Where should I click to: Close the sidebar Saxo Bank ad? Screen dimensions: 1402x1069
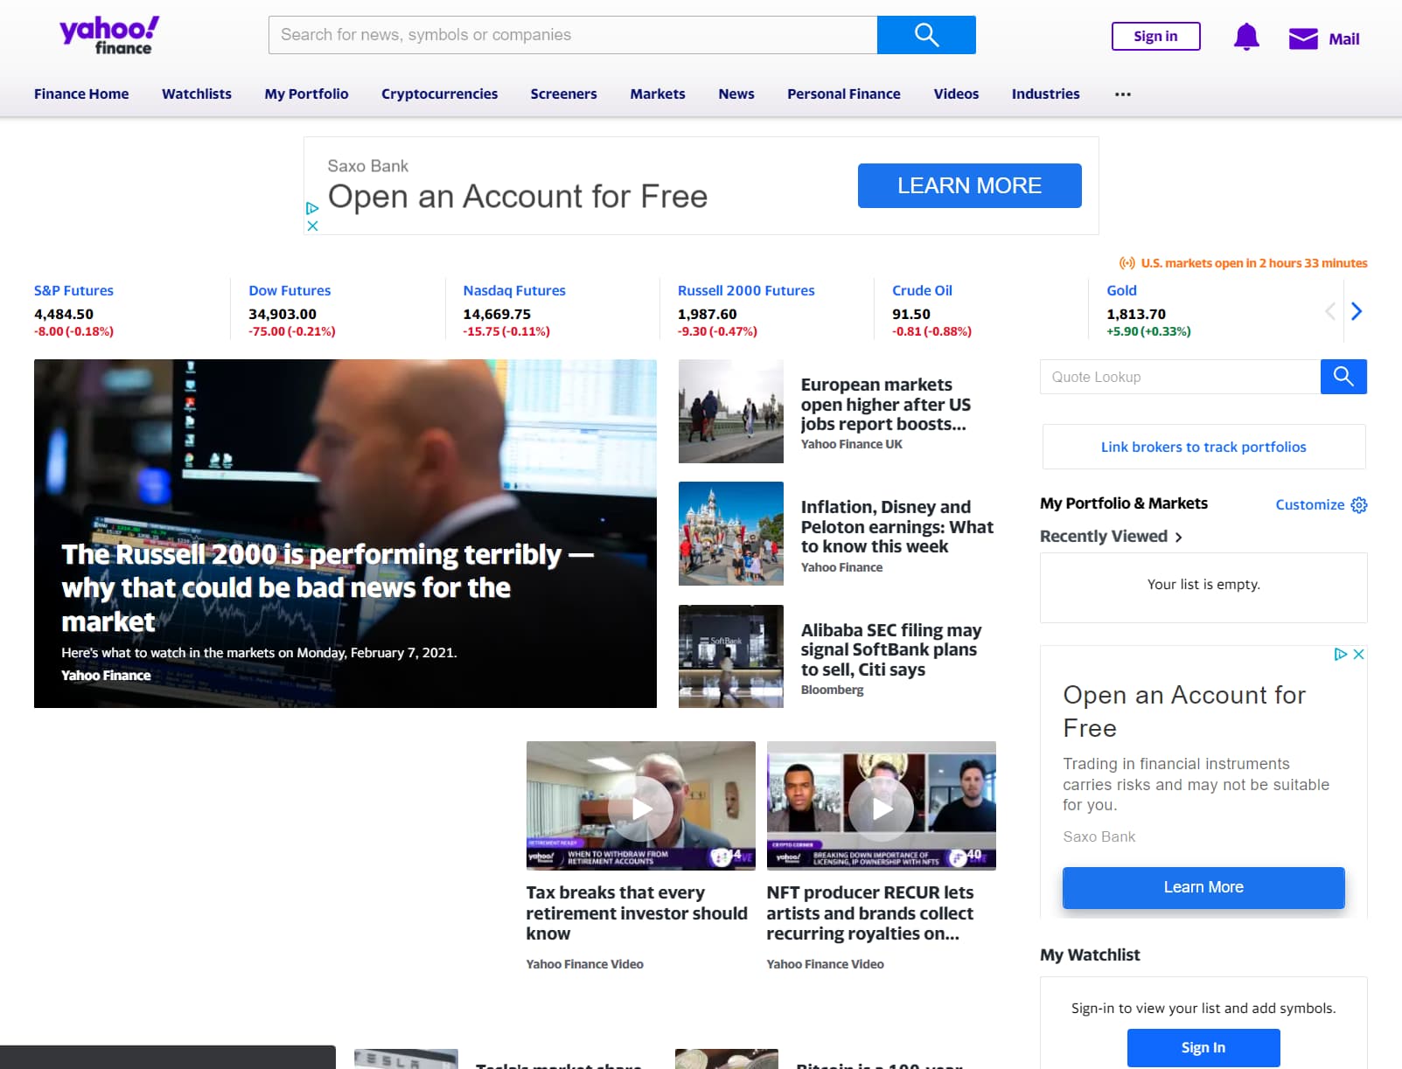pos(1359,654)
